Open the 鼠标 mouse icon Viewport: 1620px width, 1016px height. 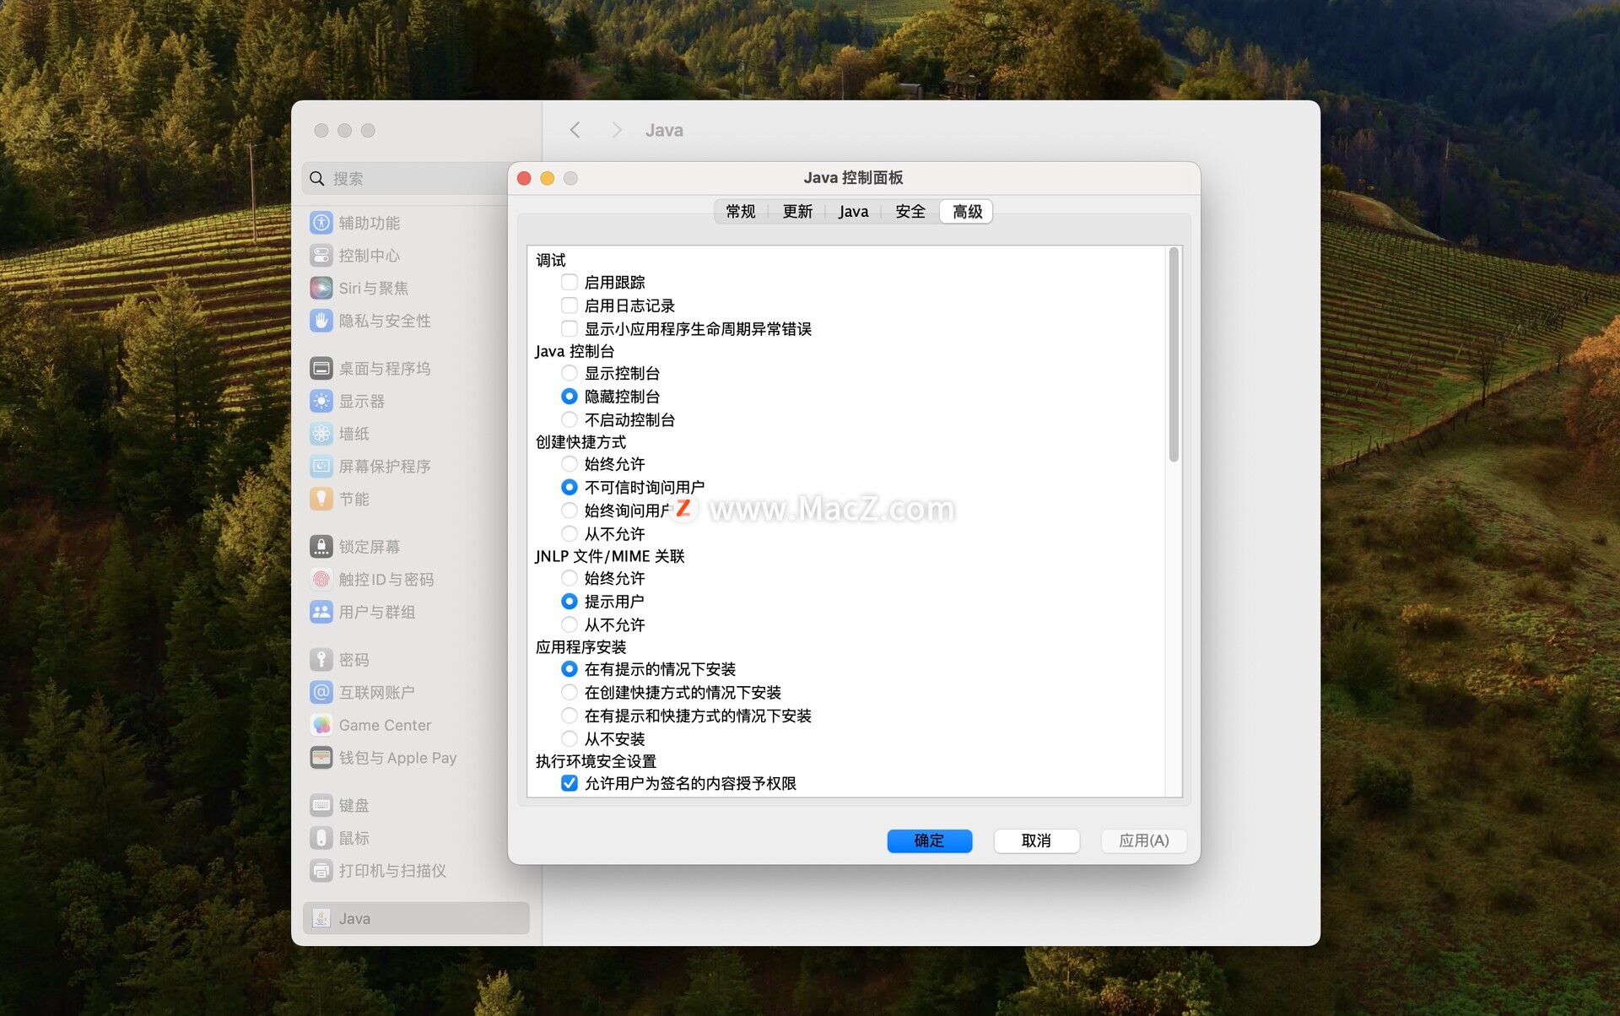coord(321,838)
